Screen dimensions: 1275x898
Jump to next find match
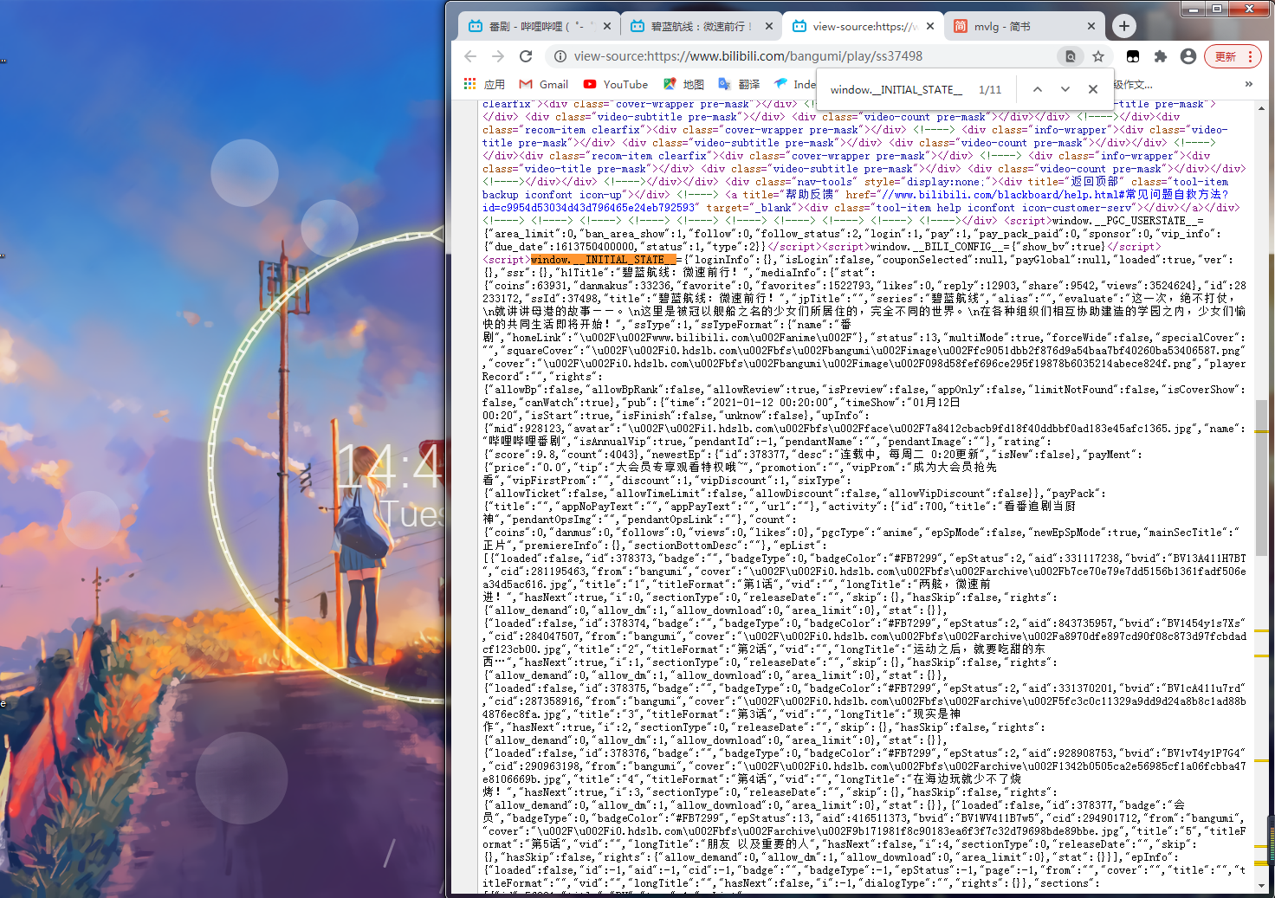pyautogui.click(x=1065, y=89)
